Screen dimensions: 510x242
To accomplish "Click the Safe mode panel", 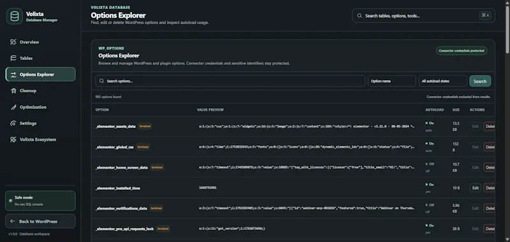I will coord(40,201).
